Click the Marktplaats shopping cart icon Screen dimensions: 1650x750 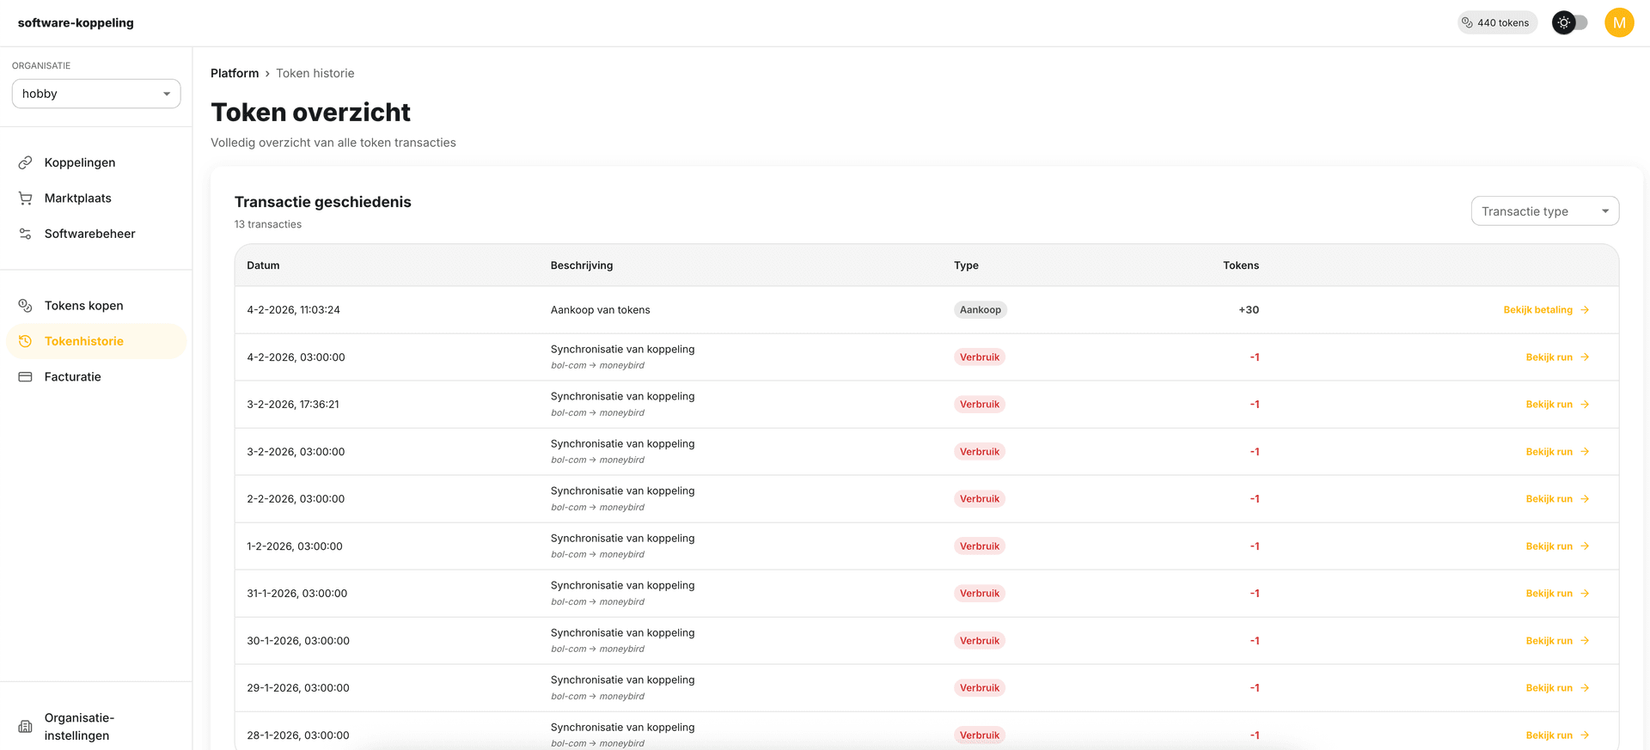pos(26,198)
